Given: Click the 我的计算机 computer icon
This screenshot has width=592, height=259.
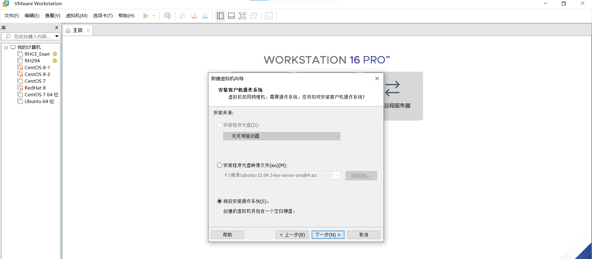Looking at the screenshot, I should click(13, 47).
